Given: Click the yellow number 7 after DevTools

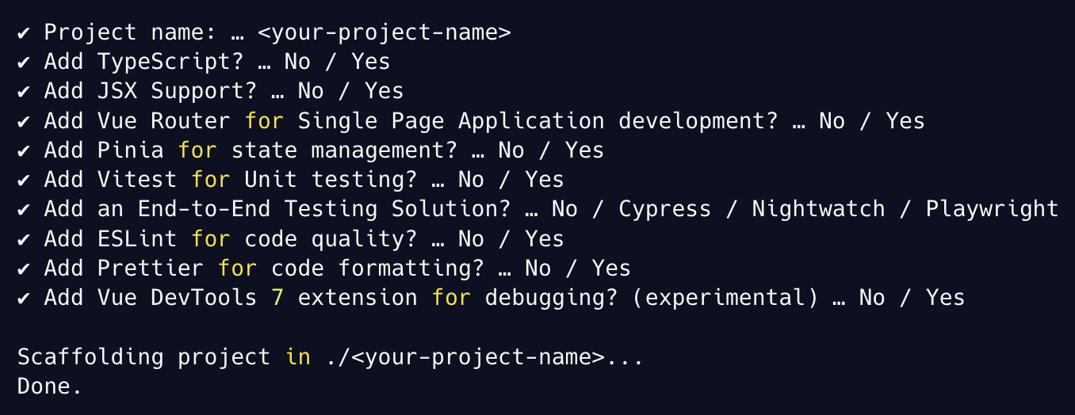Looking at the screenshot, I should [x=277, y=298].
